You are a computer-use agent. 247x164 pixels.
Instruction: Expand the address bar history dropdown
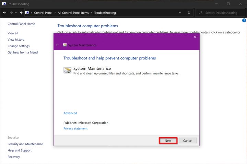(180, 13)
